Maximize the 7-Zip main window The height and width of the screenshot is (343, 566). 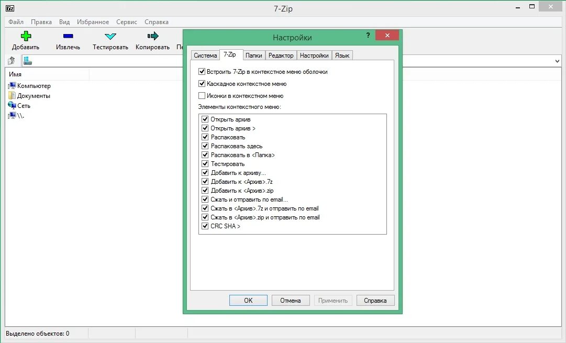click(x=532, y=6)
